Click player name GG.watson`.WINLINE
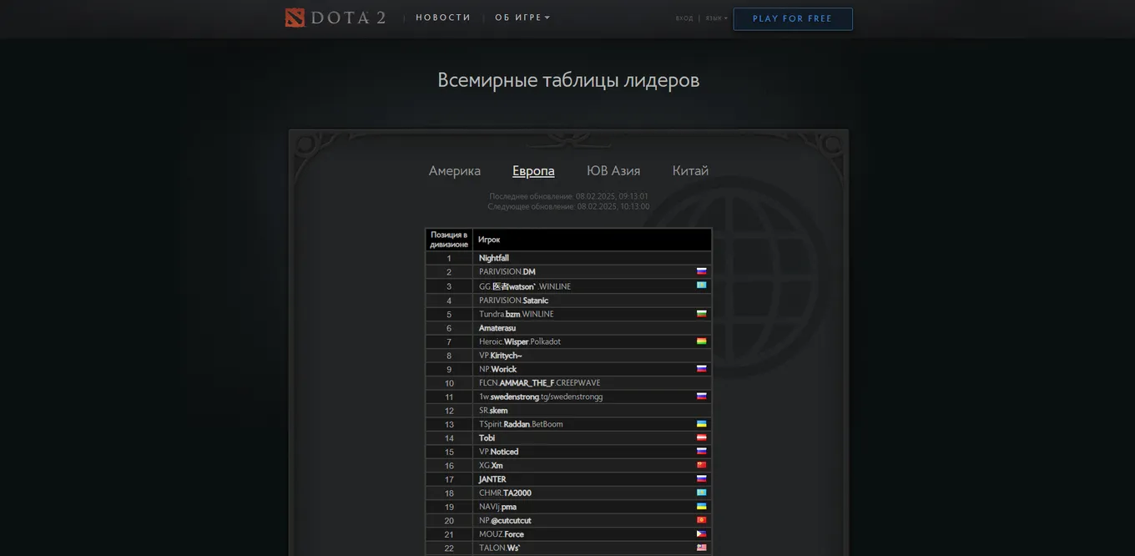 pyautogui.click(x=525, y=286)
